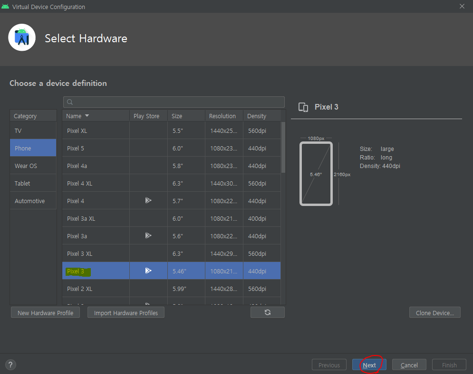Select the Pixel 3a XL device row

pos(171,218)
